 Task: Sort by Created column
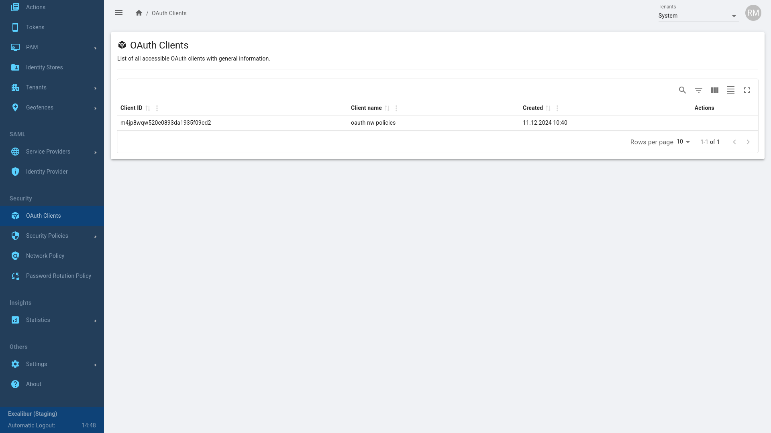click(548, 108)
